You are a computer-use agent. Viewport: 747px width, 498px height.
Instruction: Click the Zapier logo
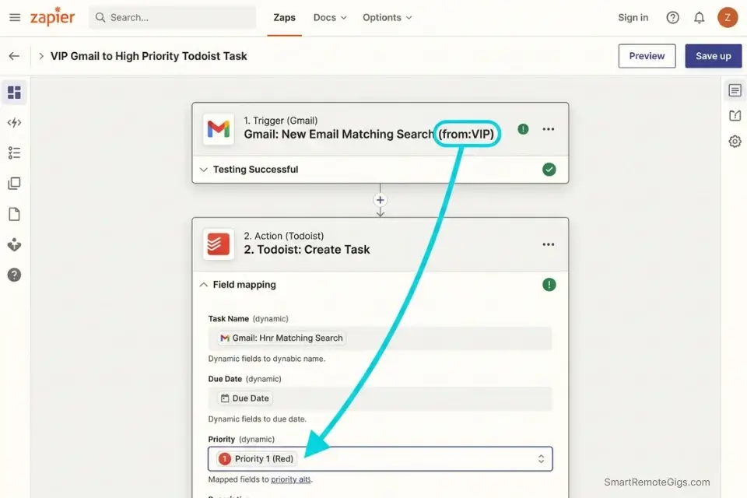[x=52, y=16]
